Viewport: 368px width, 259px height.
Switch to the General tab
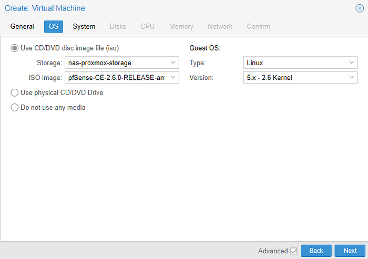point(22,26)
